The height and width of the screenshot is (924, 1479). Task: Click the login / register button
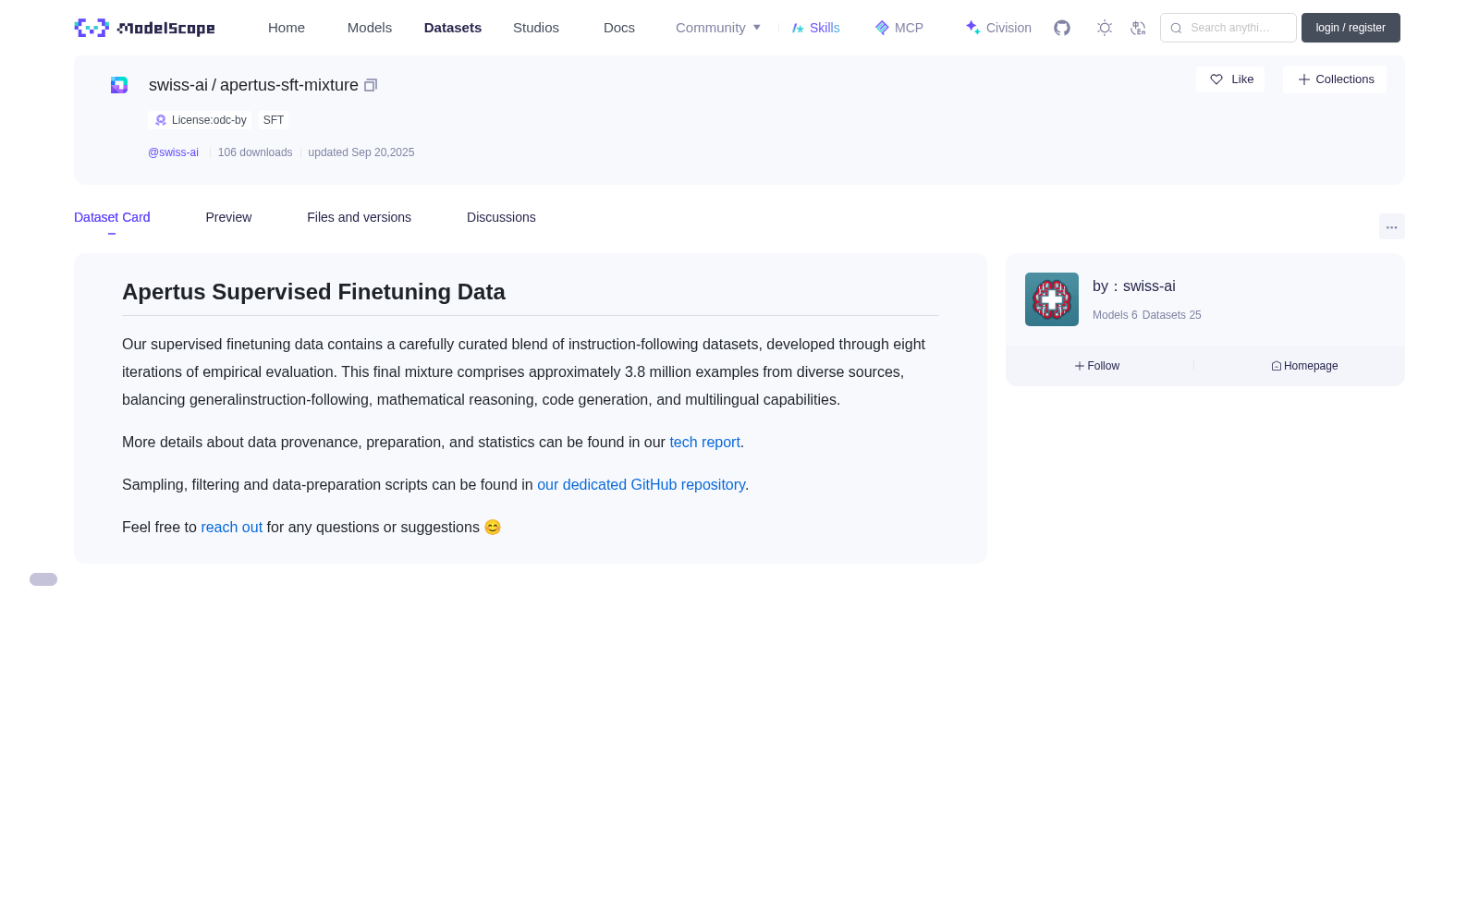coord(1351,28)
